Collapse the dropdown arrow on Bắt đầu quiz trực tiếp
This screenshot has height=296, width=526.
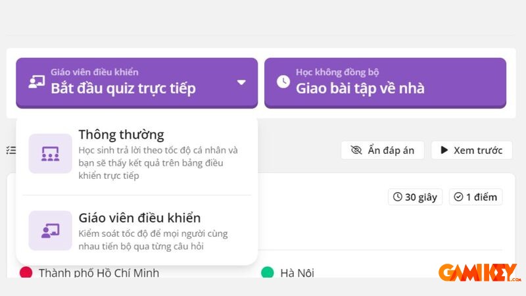point(241,82)
